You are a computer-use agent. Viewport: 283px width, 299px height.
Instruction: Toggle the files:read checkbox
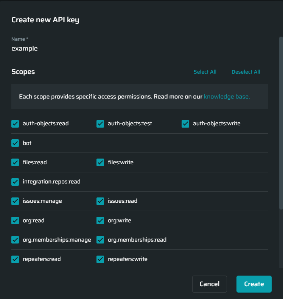[15, 162]
